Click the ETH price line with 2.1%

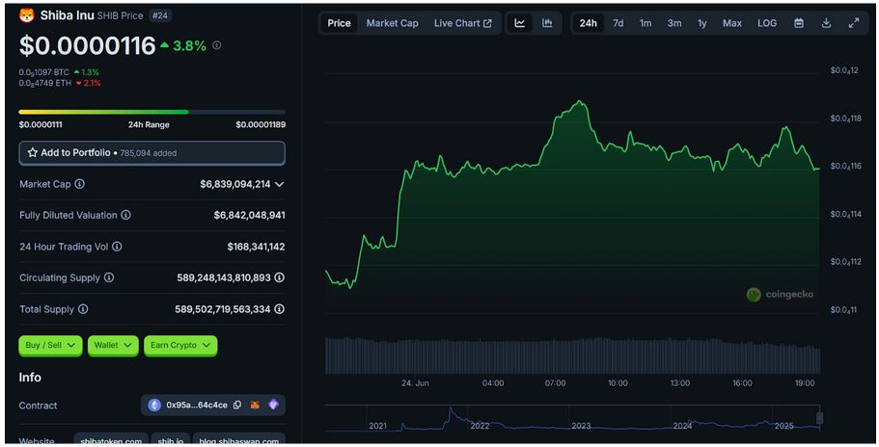pyautogui.click(x=60, y=83)
